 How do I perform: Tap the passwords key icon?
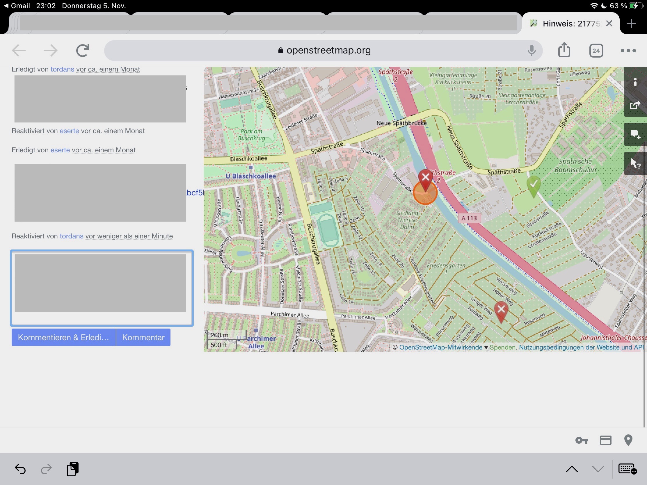pyautogui.click(x=582, y=440)
